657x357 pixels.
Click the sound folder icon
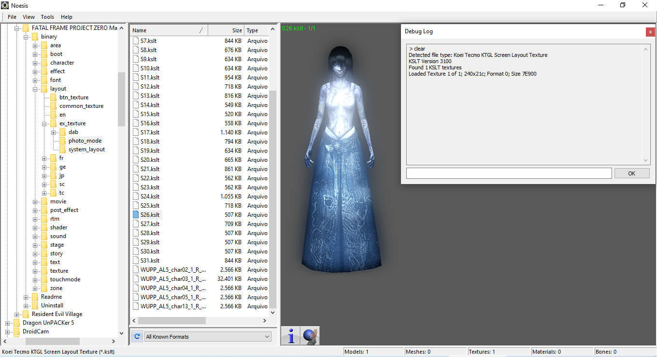44,236
